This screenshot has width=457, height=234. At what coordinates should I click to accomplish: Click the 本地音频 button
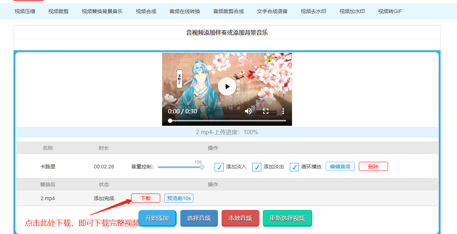pos(240,218)
